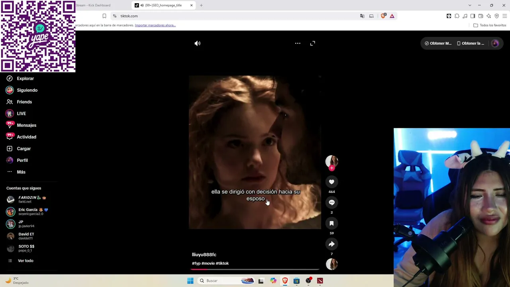
Task: Click the Obtener M... button
Action: point(438,43)
